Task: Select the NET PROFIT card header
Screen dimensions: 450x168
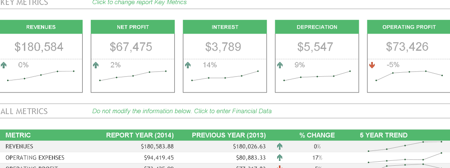Action: point(133,27)
